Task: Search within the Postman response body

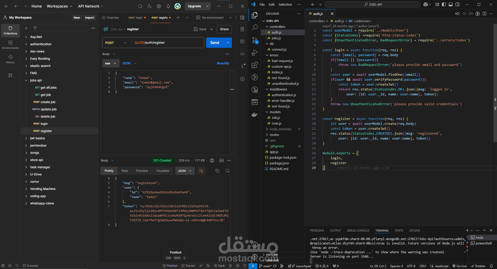Action: click(x=228, y=171)
